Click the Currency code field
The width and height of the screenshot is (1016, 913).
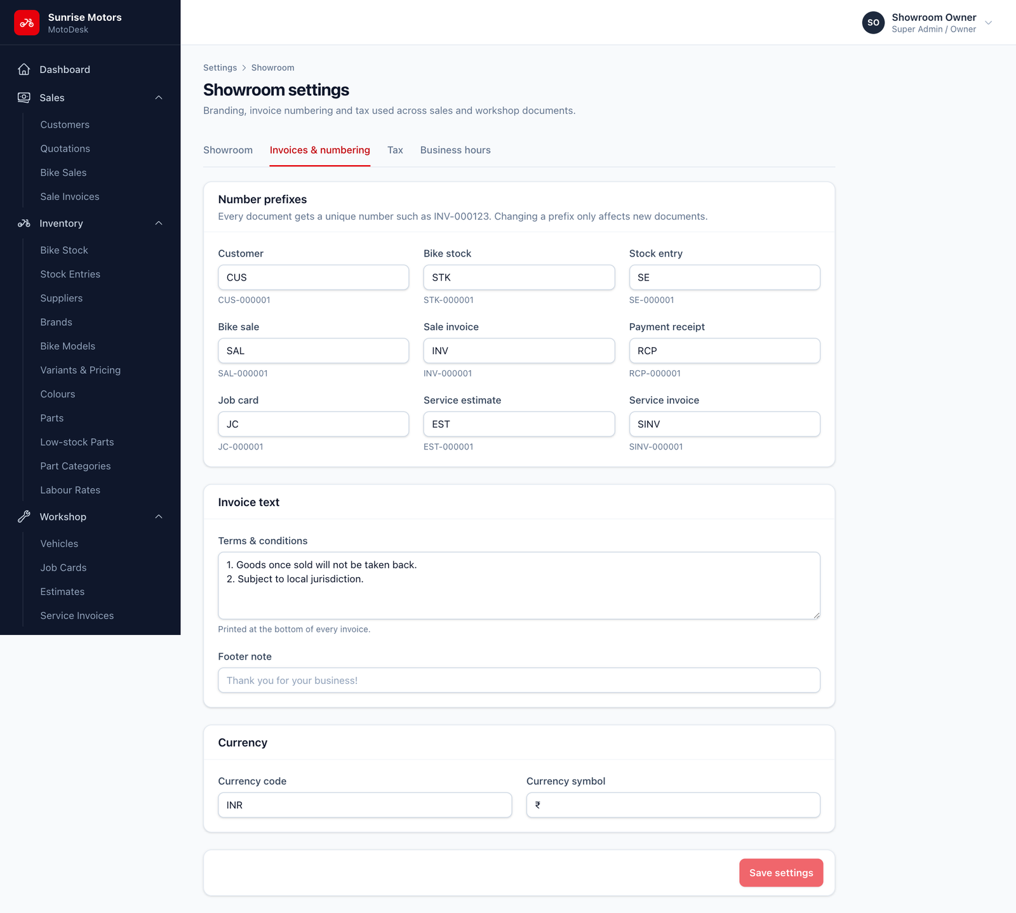(364, 805)
